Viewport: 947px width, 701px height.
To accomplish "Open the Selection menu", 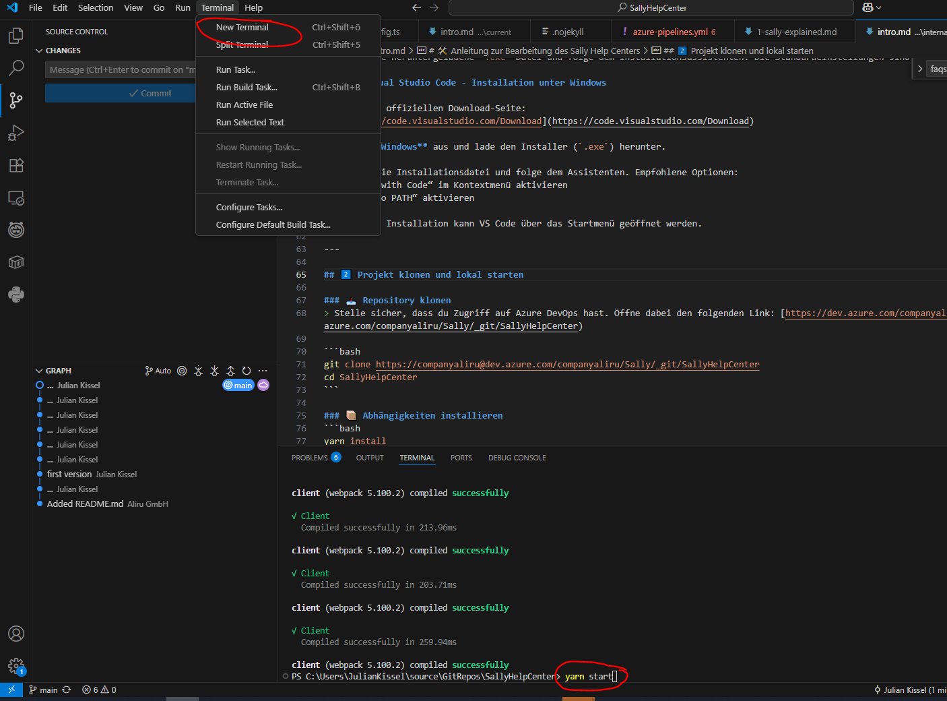I will tap(96, 7).
